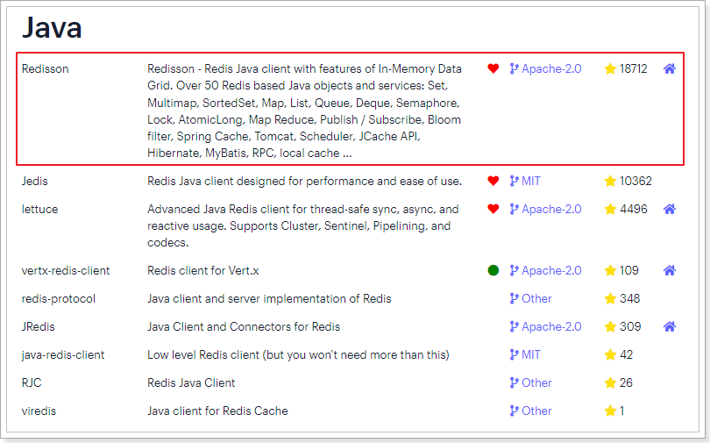Click the Redisson 'In-Memory Data Grid' description
Viewport: 710px width, 443px height.
304,111
